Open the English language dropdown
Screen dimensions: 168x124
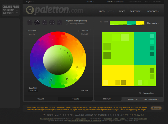pyautogui.click(x=30, y=2)
